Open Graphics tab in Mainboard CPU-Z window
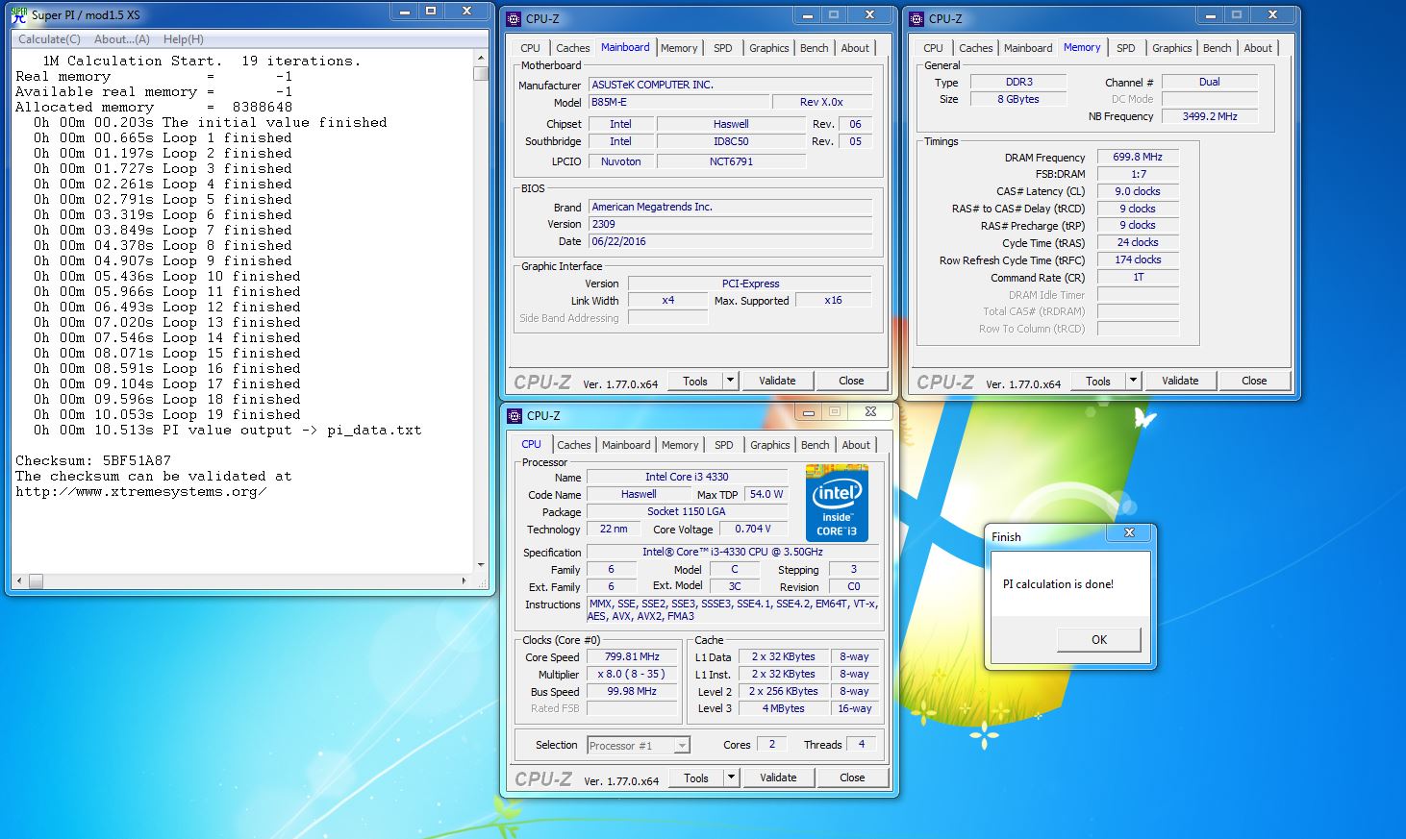The width and height of the screenshot is (1406, 839). (x=768, y=48)
